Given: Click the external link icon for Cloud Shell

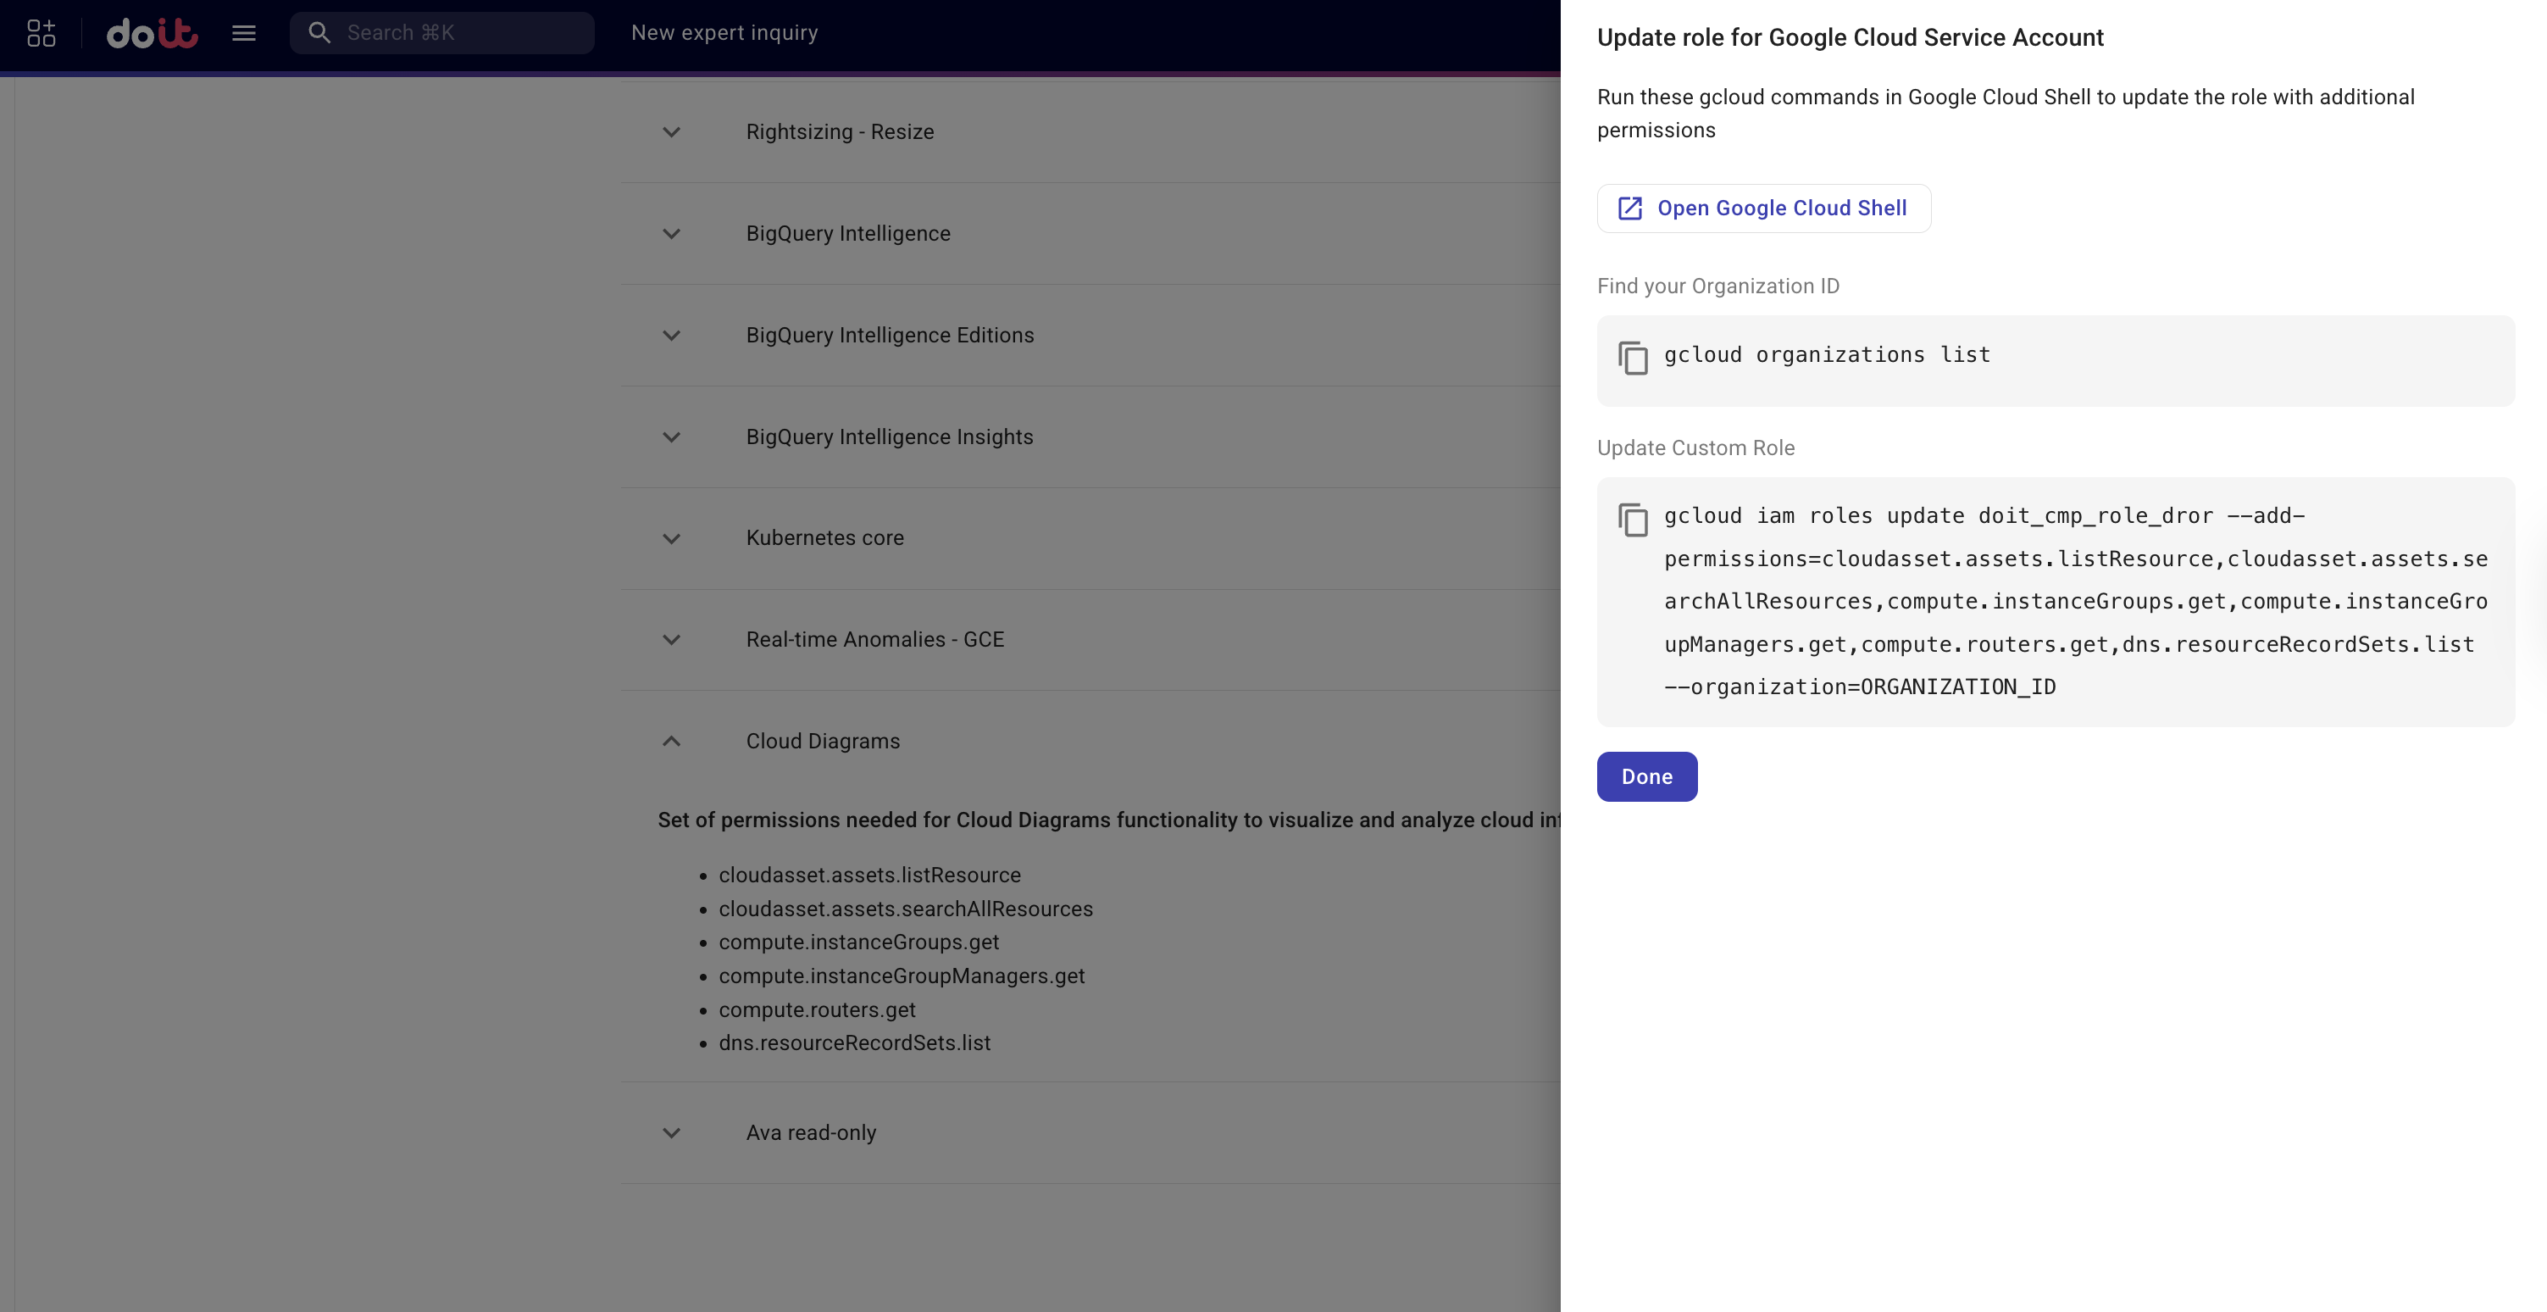Looking at the screenshot, I should click(1629, 208).
